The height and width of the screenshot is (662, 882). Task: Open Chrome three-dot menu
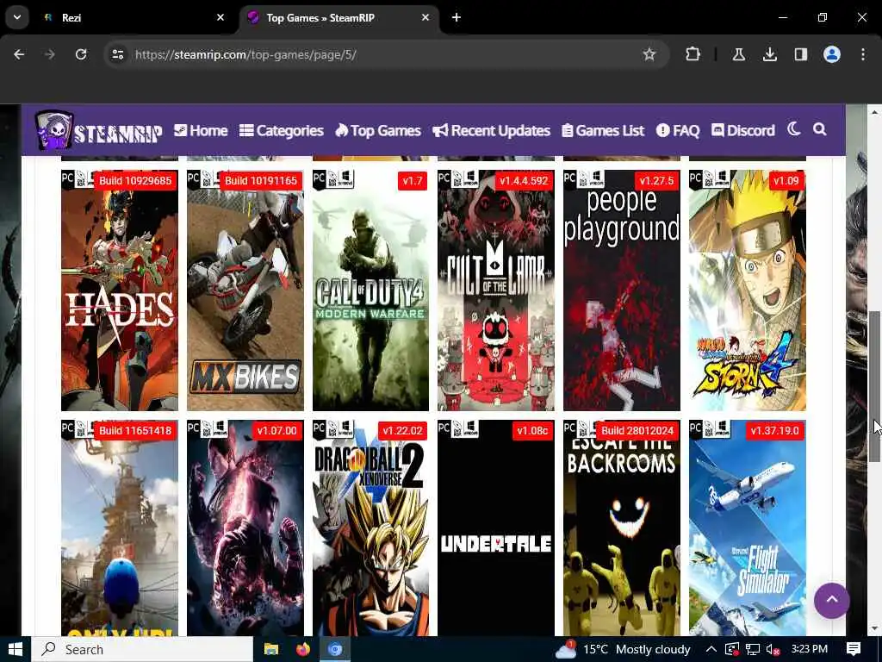pos(863,54)
